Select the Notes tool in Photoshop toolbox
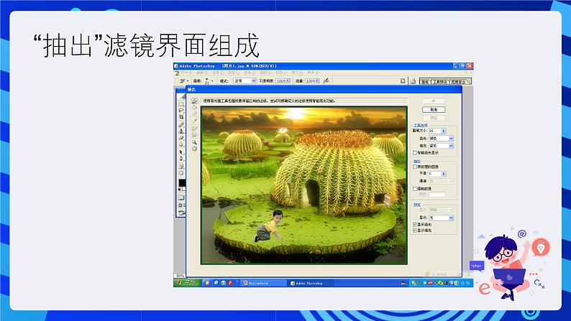Image resolution: width=571 pixels, height=321 pixels. 181,166
